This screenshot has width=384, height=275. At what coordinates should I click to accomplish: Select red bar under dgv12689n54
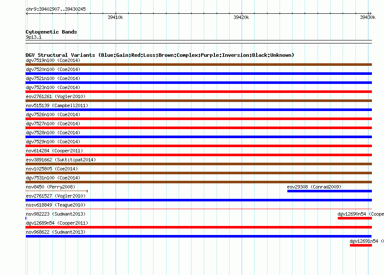[198, 227]
